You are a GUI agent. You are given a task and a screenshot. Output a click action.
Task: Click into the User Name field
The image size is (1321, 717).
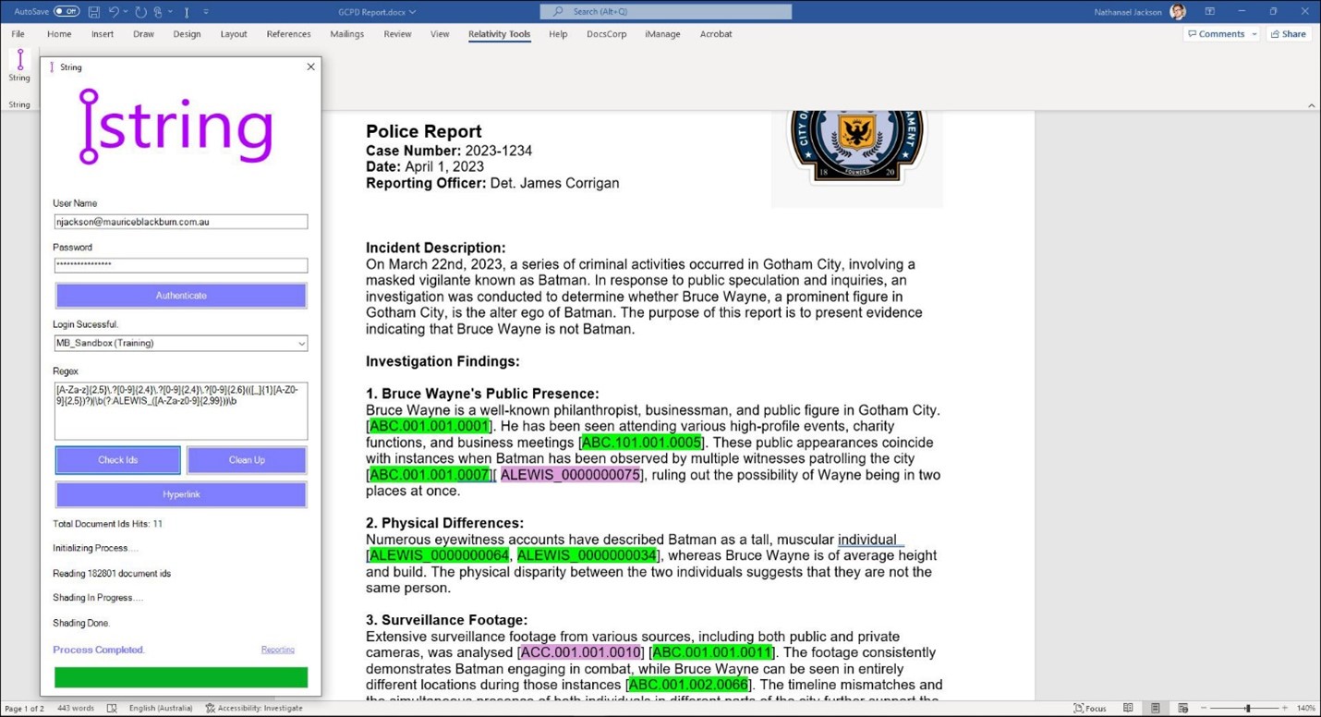click(x=180, y=222)
